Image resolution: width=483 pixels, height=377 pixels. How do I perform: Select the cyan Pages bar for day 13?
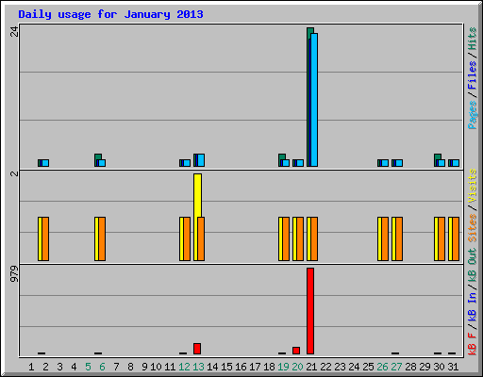[201, 160]
